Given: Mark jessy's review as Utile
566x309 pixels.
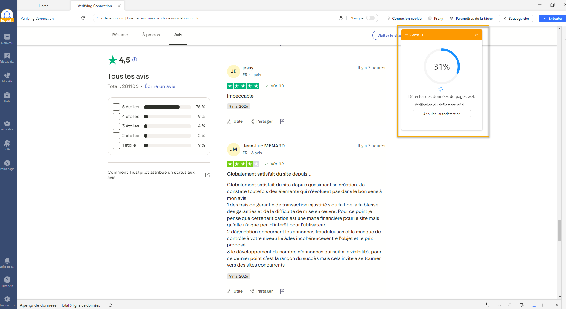Looking at the screenshot, I should tap(235, 121).
